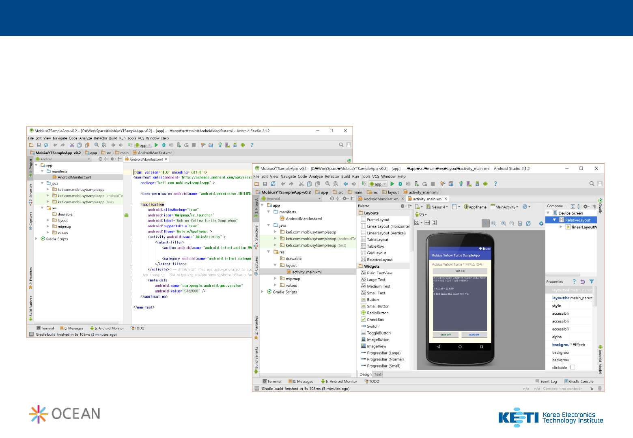Toggle the pan/select mode button in design toolbar

(x=486, y=223)
